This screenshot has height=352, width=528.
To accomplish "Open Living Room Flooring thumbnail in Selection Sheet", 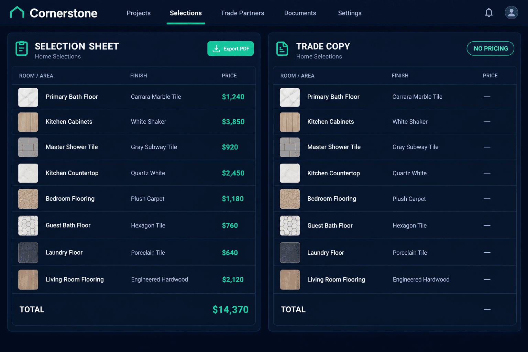I will [28, 280].
